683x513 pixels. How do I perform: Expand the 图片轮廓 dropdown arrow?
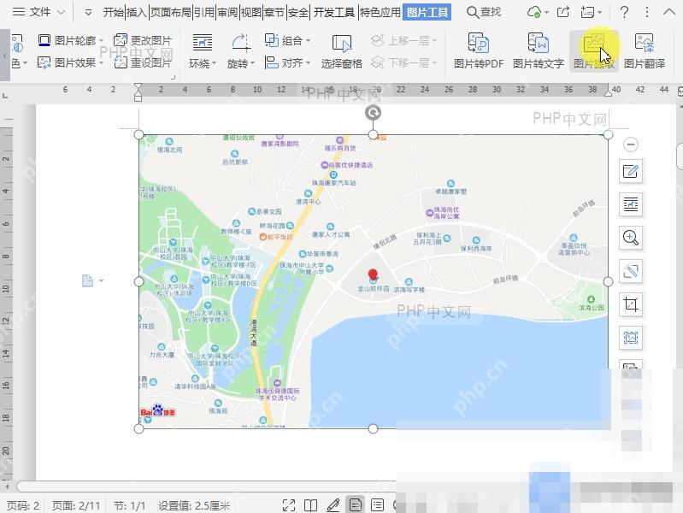point(101,40)
